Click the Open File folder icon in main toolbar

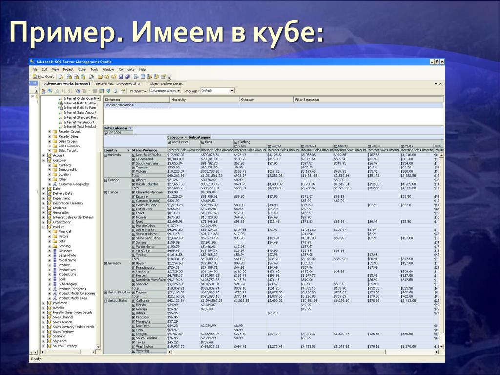coord(100,77)
